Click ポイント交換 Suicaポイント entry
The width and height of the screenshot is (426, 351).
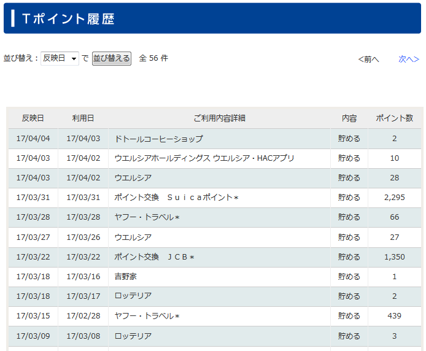point(176,198)
